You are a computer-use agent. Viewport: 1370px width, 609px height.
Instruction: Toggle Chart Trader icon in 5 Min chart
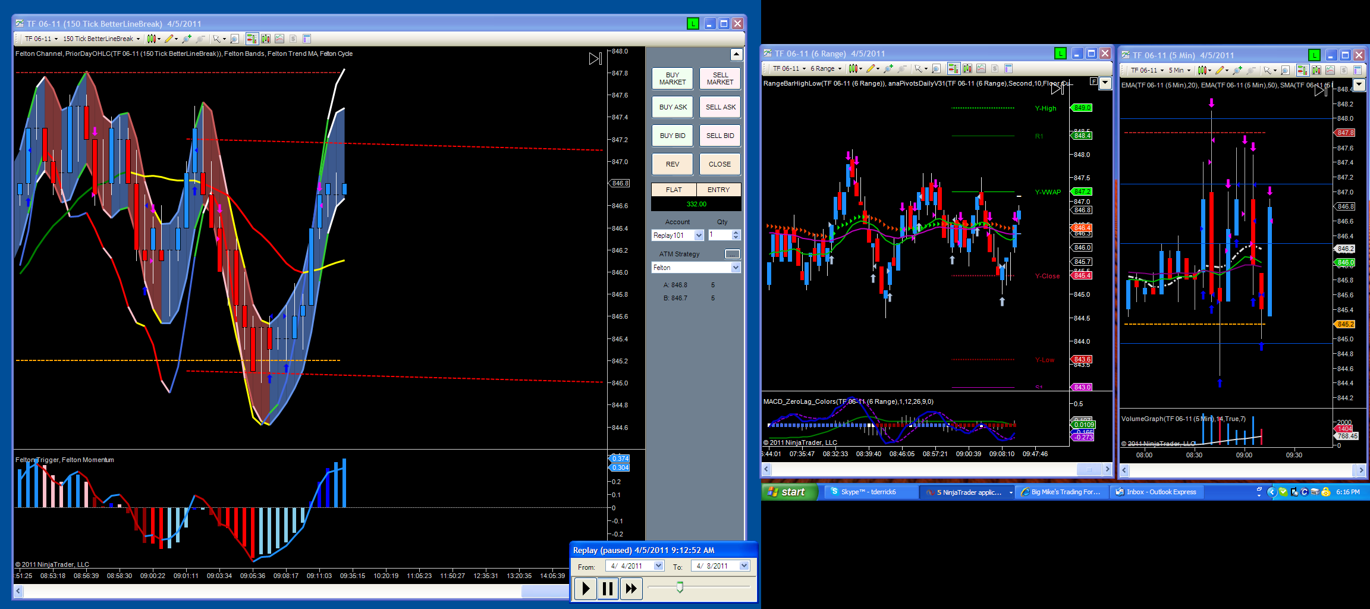coord(1302,70)
